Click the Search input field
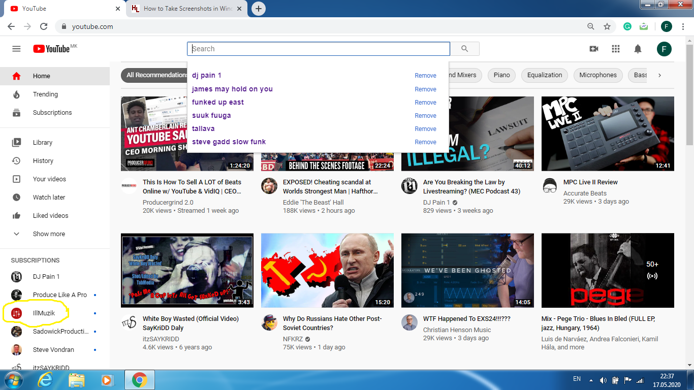The height and width of the screenshot is (390, 694). pyautogui.click(x=319, y=49)
